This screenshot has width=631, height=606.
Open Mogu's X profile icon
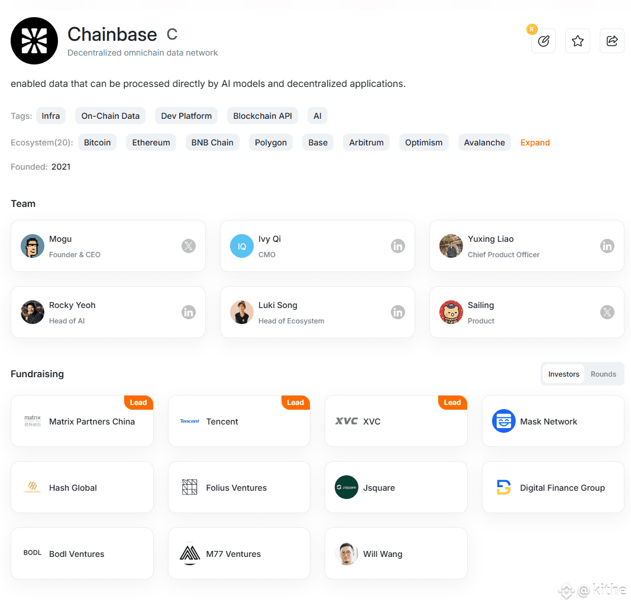pyautogui.click(x=188, y=246)
